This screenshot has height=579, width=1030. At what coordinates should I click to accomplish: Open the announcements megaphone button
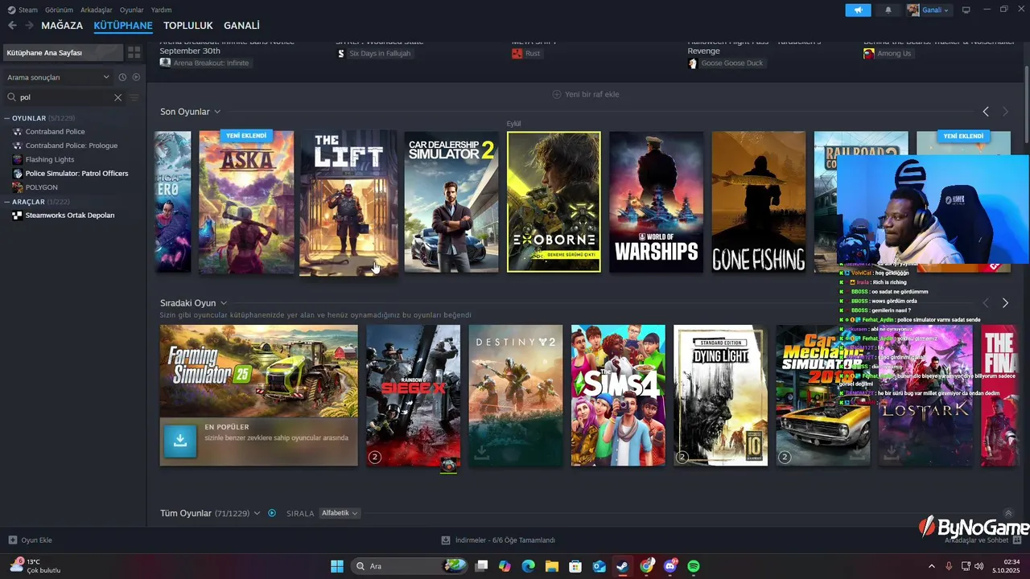click(x=858, y=10)
